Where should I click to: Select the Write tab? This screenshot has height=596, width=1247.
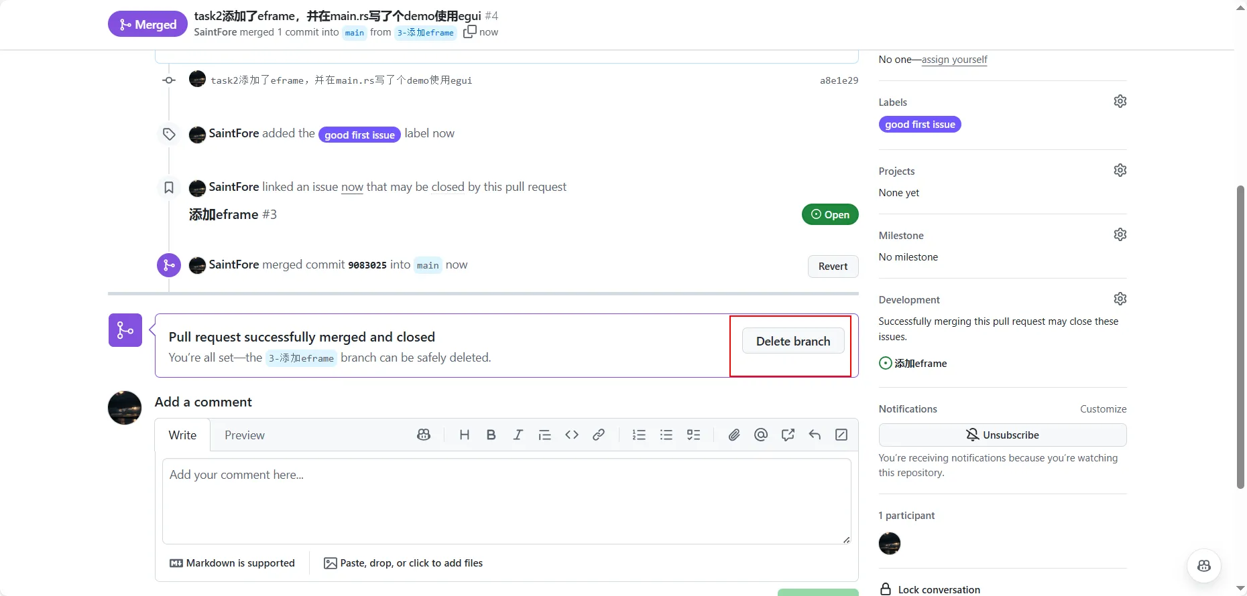point(182,435)
